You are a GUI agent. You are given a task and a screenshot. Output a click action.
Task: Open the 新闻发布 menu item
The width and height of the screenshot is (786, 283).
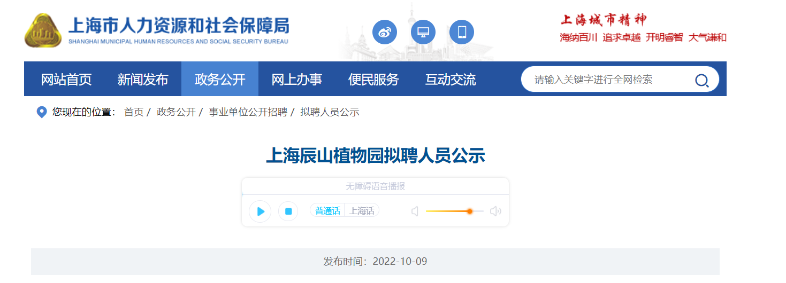click(143, 80)
